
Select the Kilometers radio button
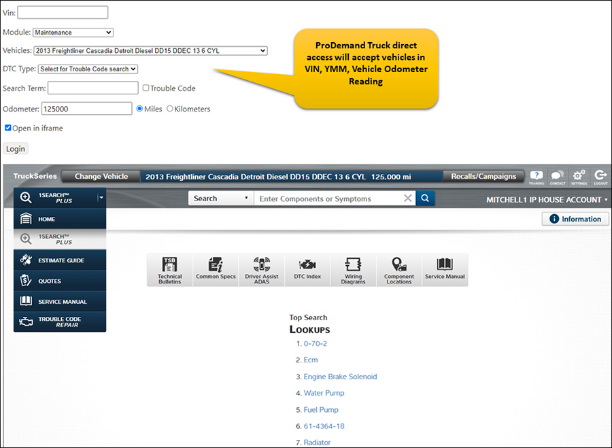tap(171, 109)
